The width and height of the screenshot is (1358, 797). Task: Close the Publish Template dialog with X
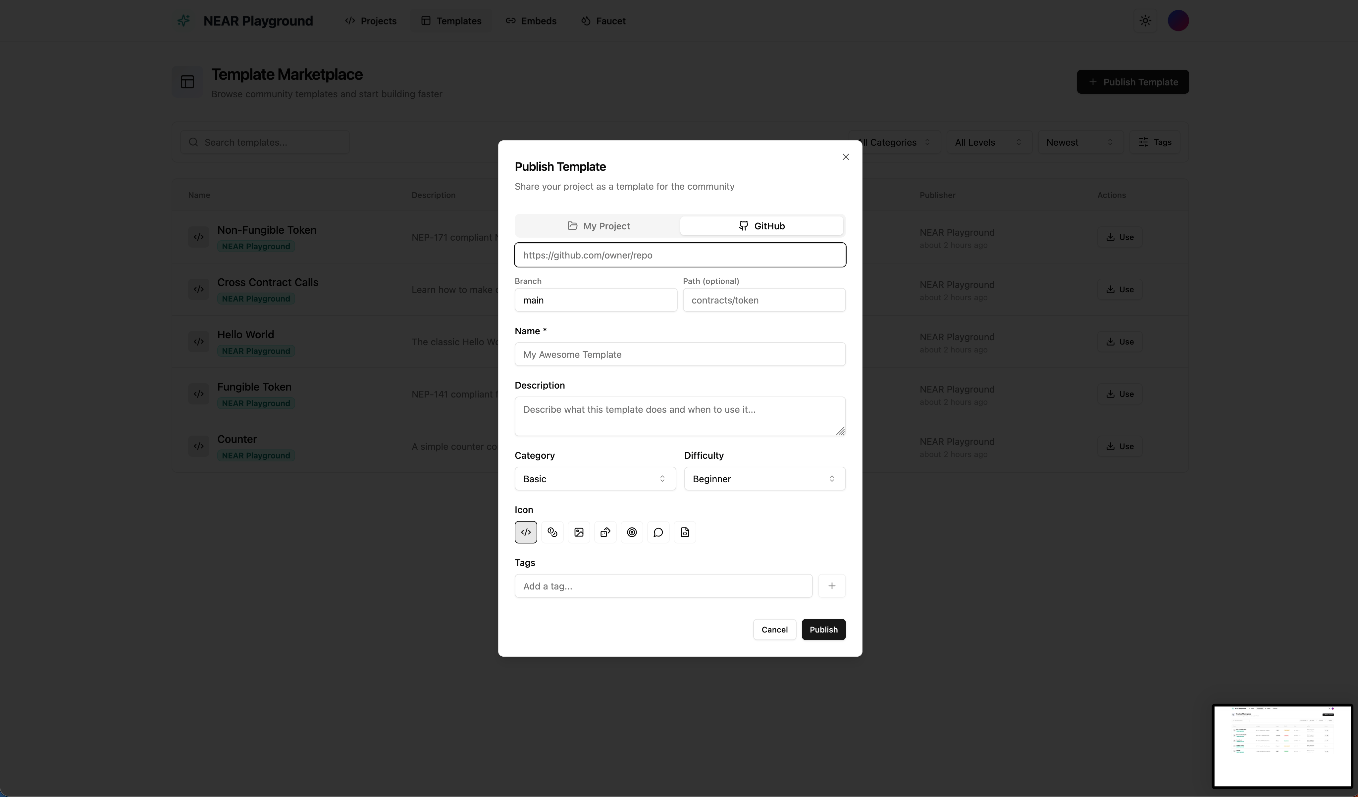[846, 157]
